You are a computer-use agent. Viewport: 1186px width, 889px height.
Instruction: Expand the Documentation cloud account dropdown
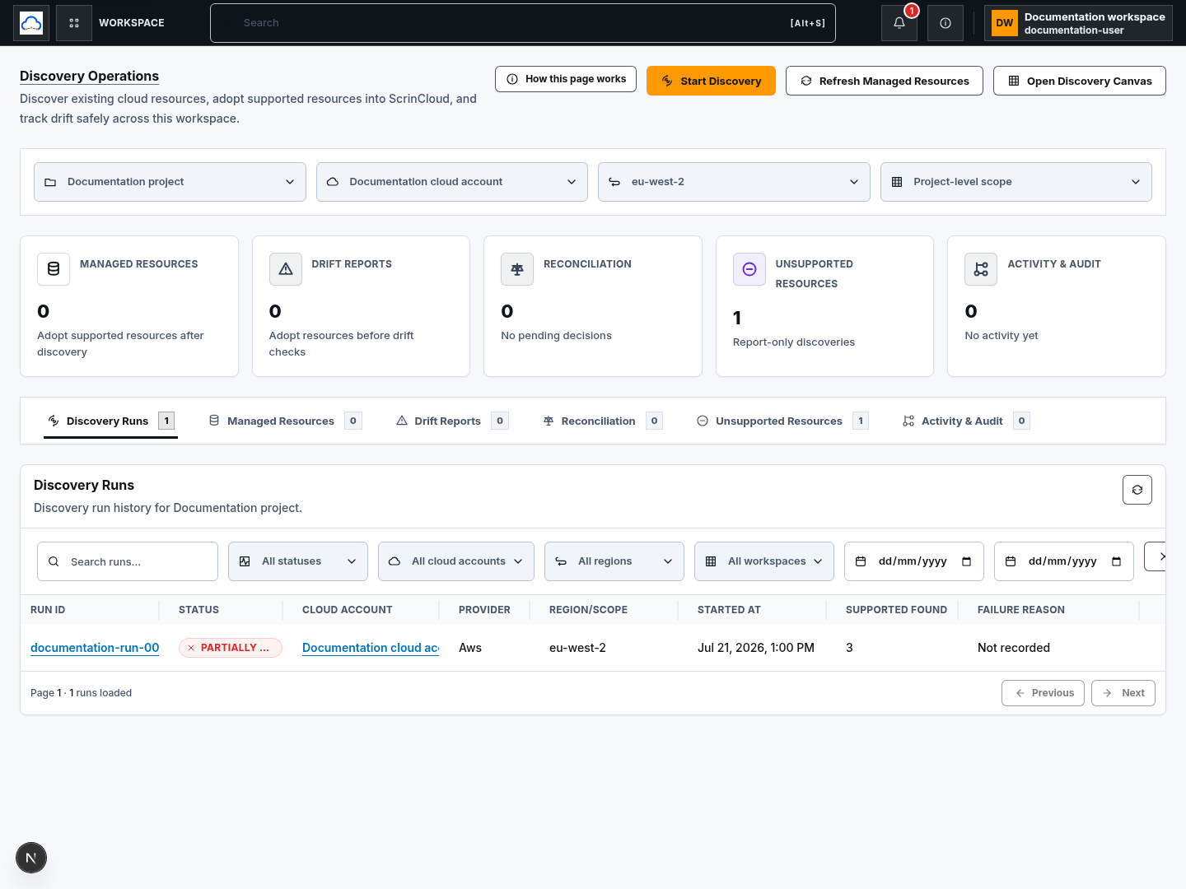452,182
